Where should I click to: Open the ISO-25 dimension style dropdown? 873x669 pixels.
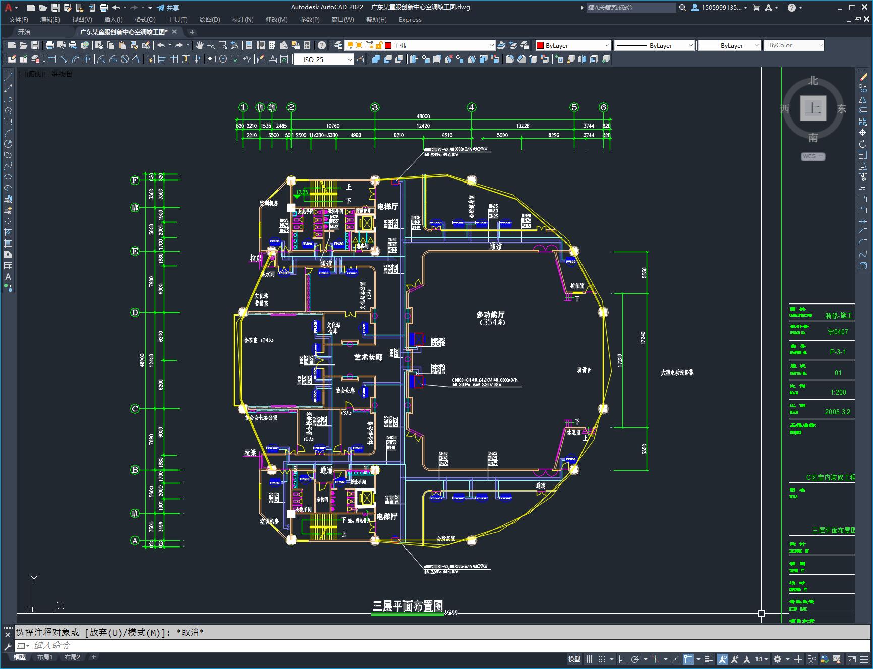tap(324, 59)
